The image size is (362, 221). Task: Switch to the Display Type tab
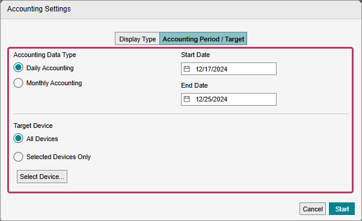point(137,38)
